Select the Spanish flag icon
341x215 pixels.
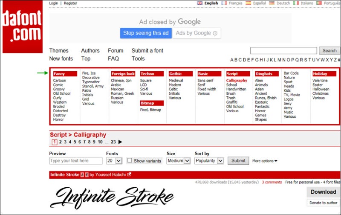(249, 3)
